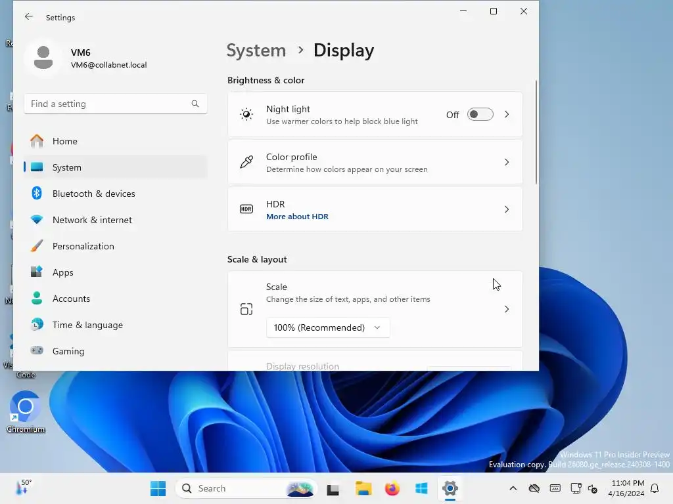673x504 pixels.
Task: Launch Firefox from taskbar
Action: 392,488
